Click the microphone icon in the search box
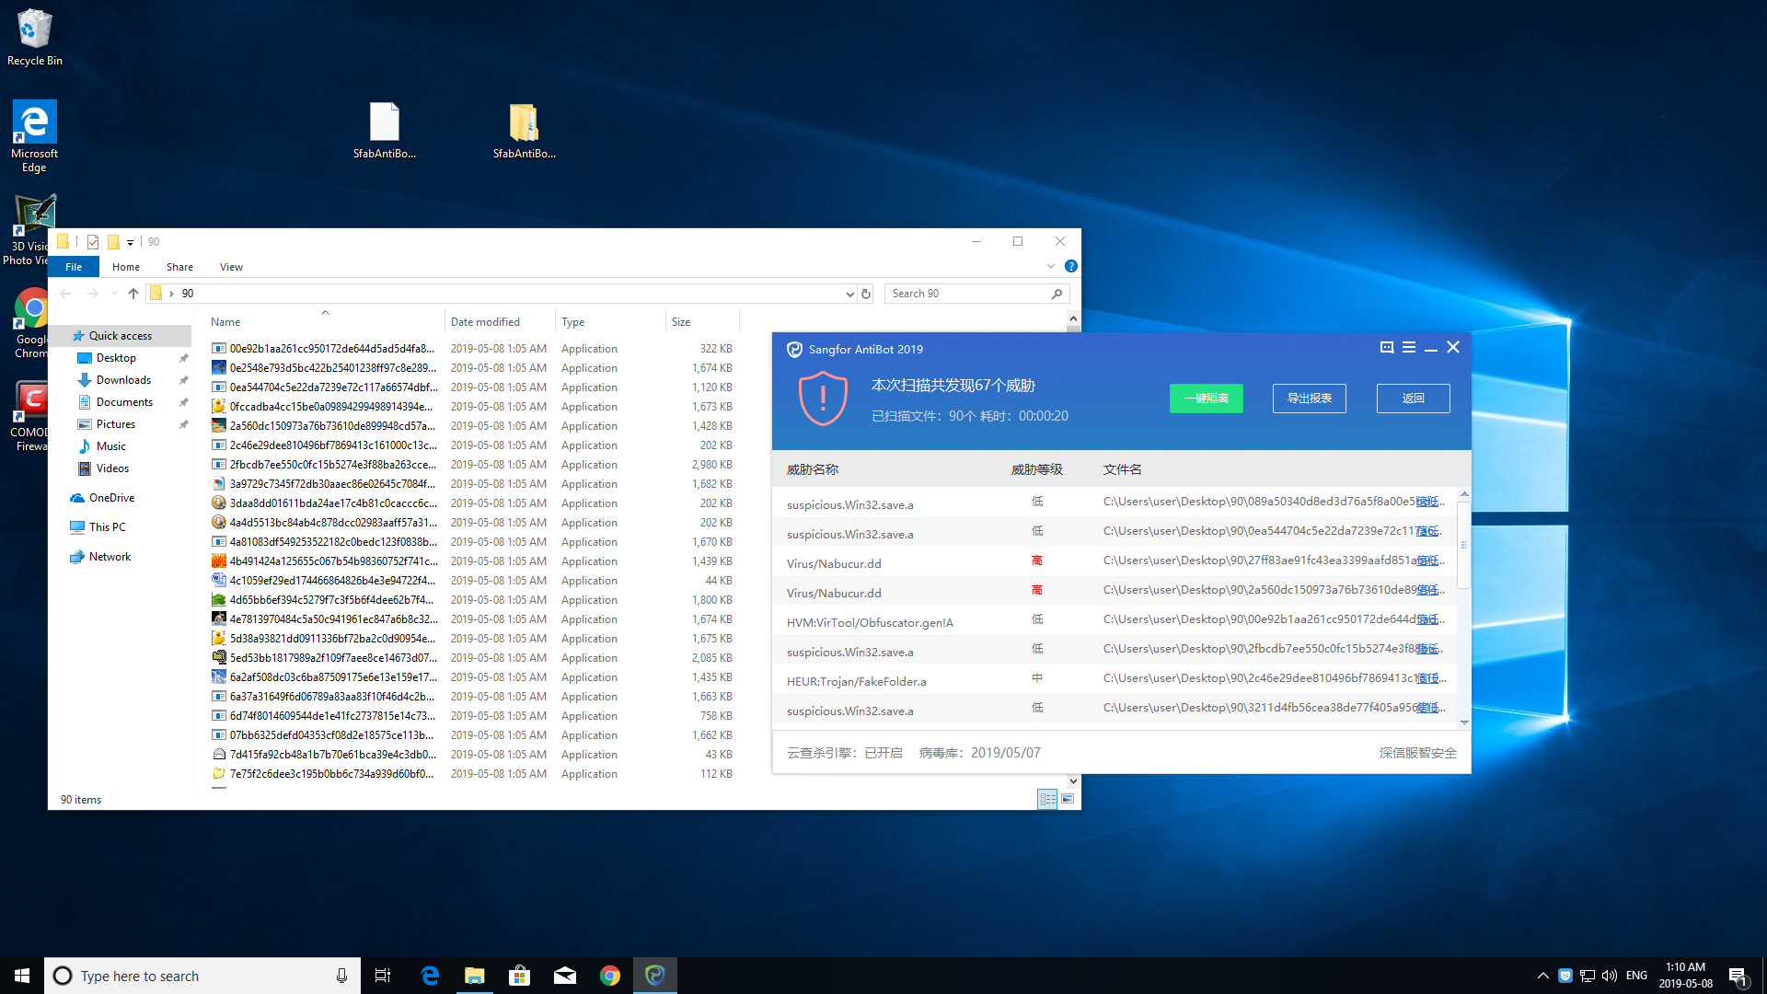 tap(341, 976)
